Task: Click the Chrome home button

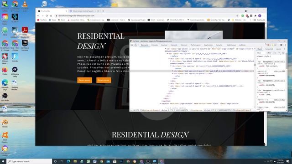Action: (x=51, y=16)
